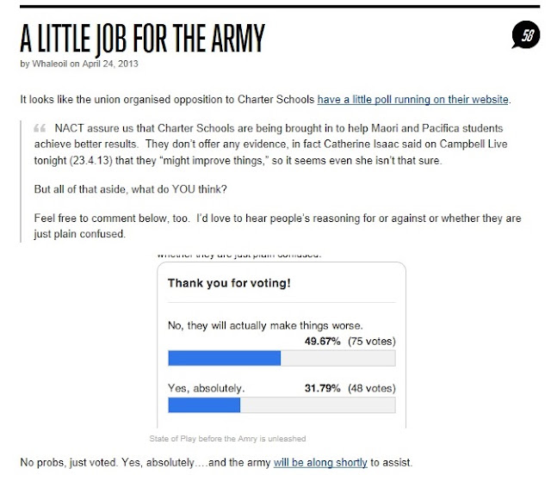Click 'No, they will actually make things worse' option
This screenshot has height=481, width=551.
(265, 325)
